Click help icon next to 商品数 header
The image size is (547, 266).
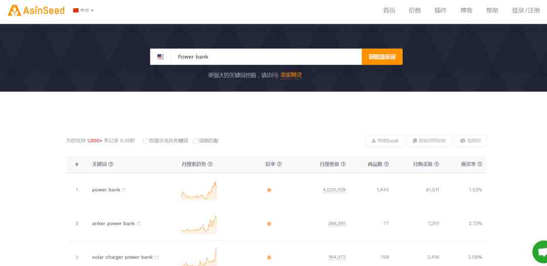coord(386,164)
